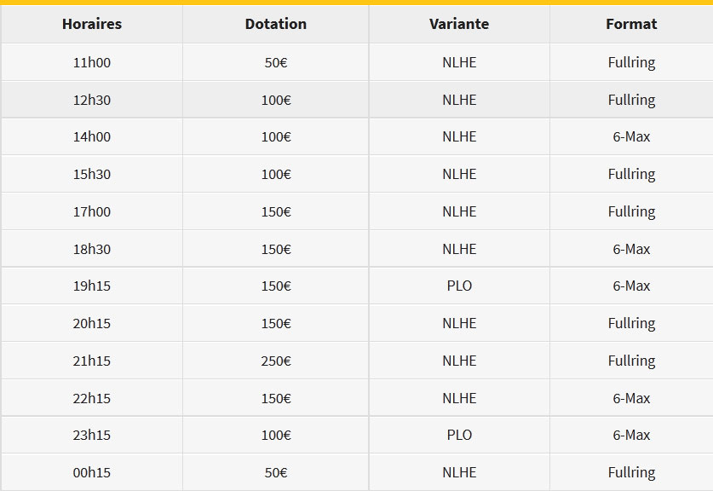Image resolution: width=713 pixels, height=491 pixels.
Task: Click the 250€ dotation cell
Action: click(275, 361)
